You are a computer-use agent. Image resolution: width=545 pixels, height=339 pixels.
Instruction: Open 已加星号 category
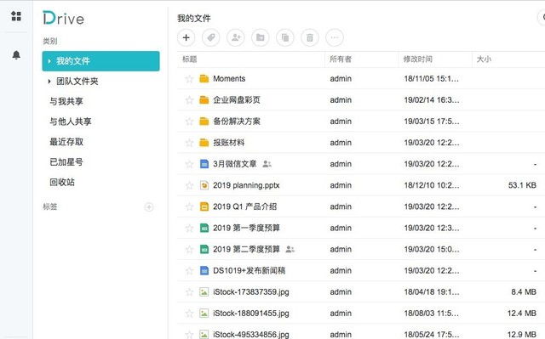pos(66,162)
